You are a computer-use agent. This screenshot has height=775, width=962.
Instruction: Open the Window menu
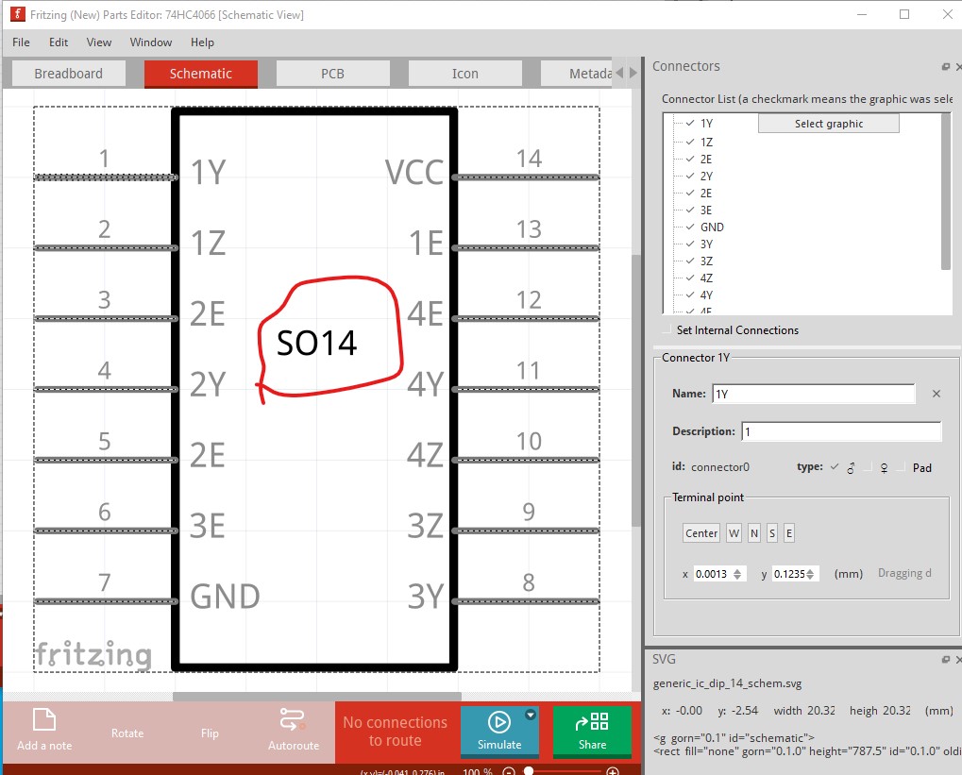[x=151, y=42]
